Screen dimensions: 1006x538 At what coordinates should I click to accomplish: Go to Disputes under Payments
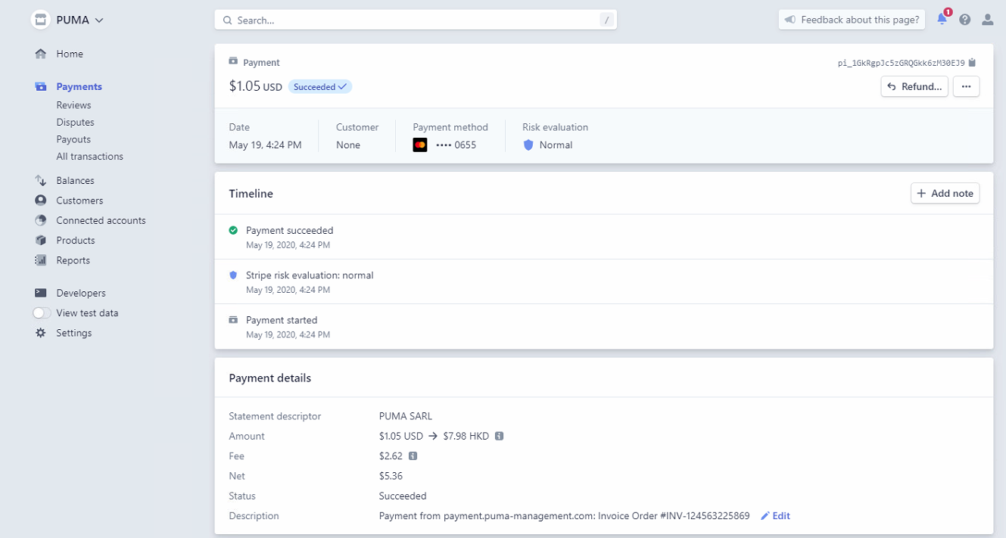point(75,123)
